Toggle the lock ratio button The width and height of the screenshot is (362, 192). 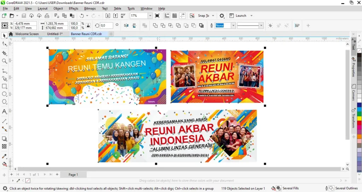pyautogui.click(x=88, y=26)
